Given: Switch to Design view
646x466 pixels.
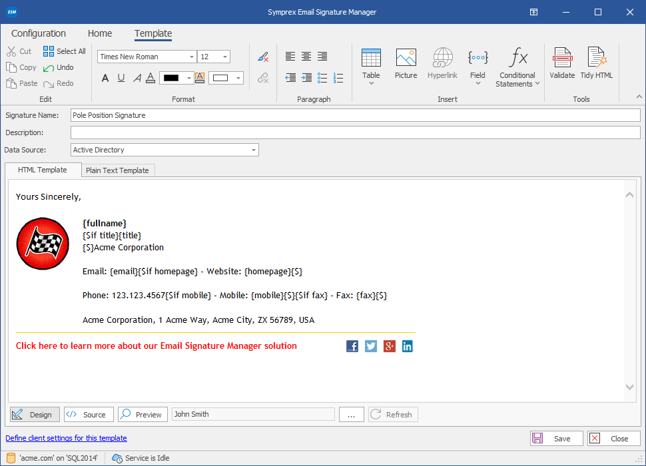Looking at the screenshot, I should tap(35, 415).
